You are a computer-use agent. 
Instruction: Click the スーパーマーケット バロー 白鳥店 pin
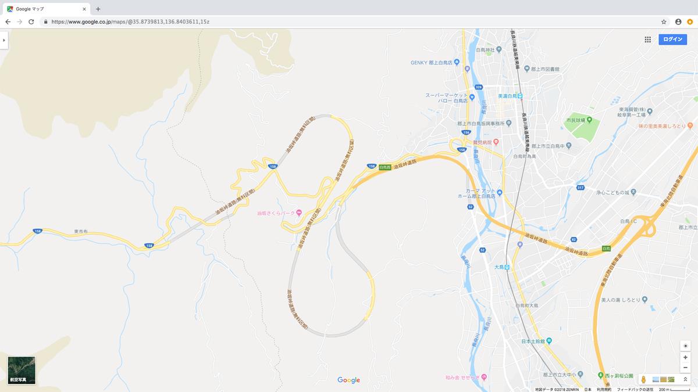(x=472, y=98)
